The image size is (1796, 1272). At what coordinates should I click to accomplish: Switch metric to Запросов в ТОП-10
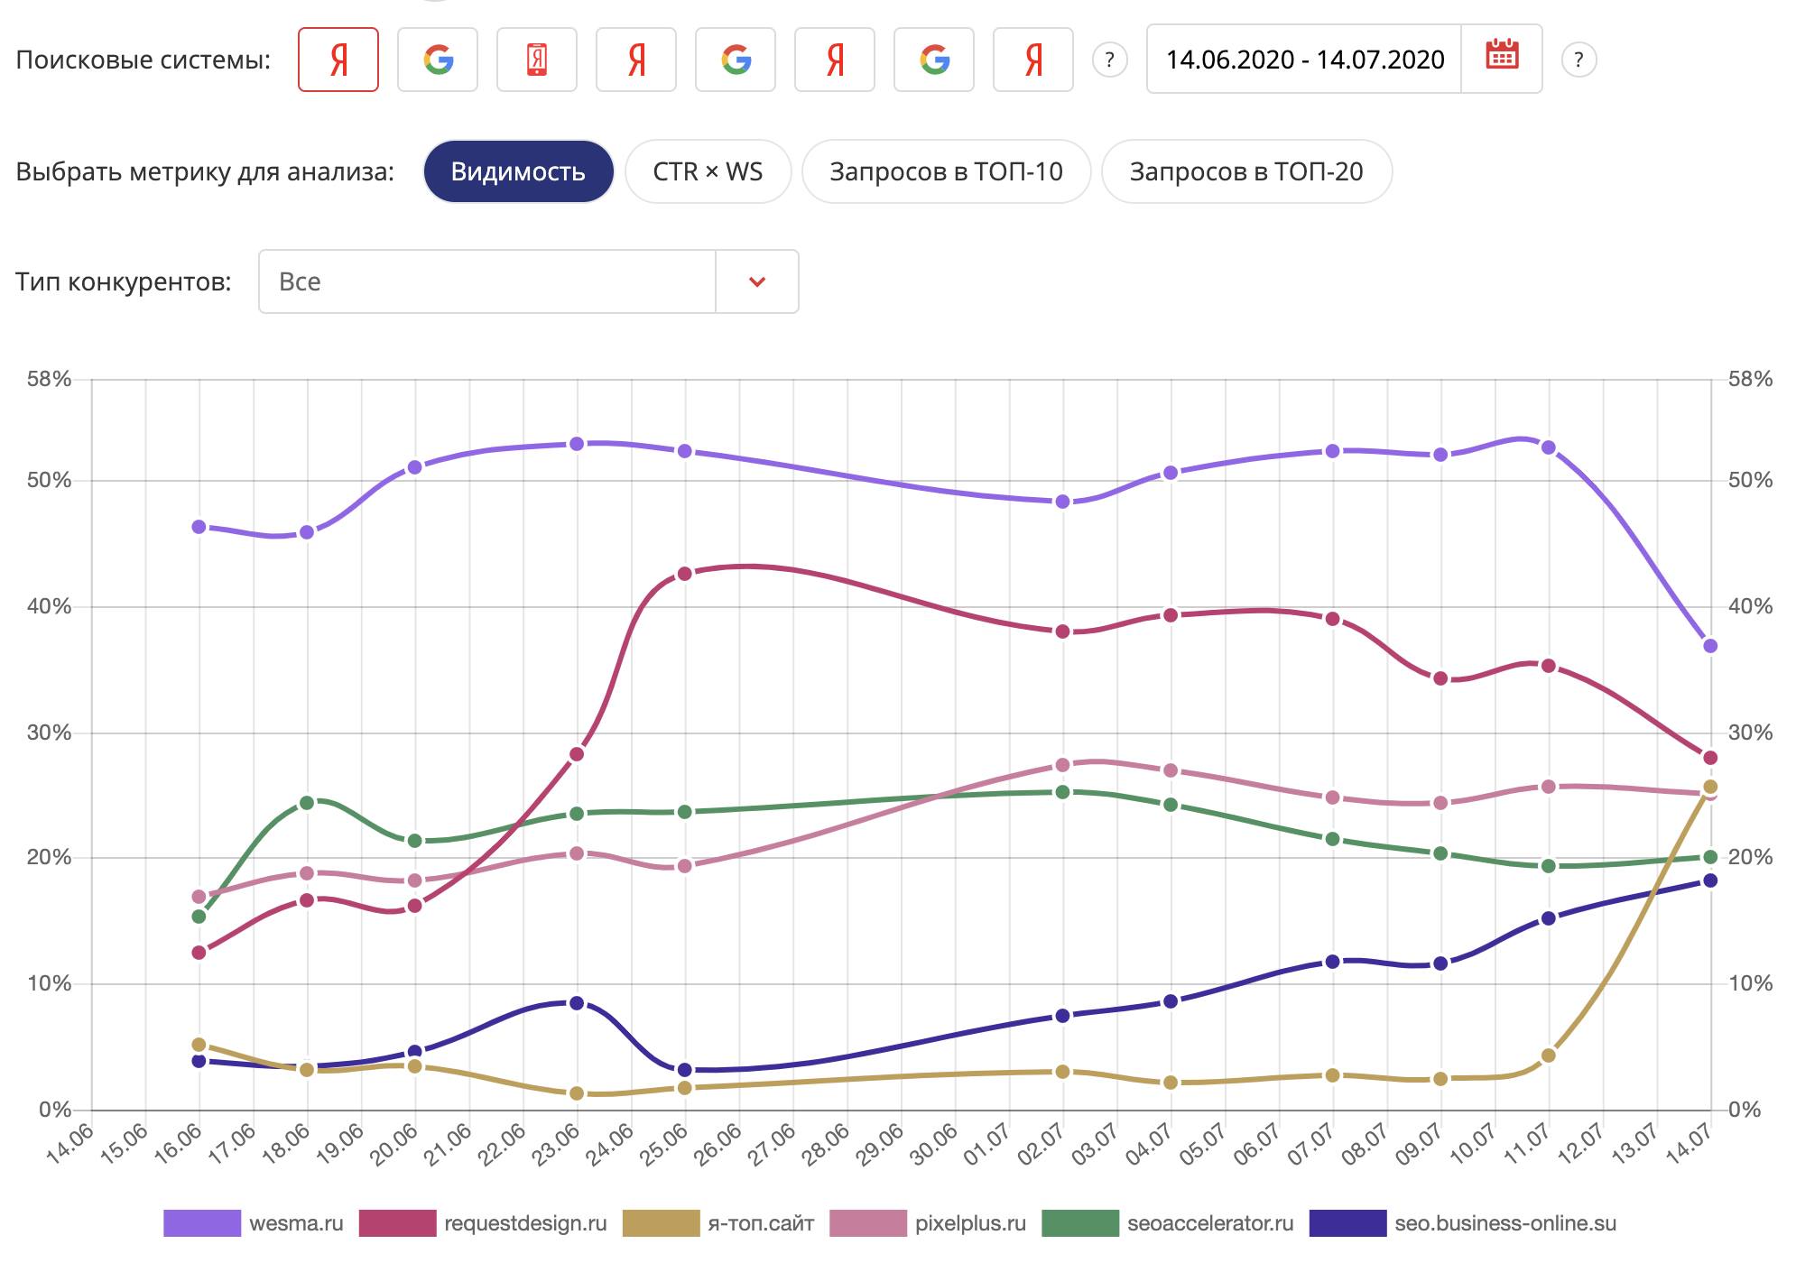[x=946, y=171]
